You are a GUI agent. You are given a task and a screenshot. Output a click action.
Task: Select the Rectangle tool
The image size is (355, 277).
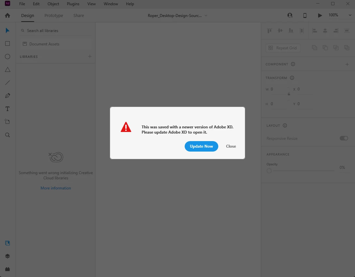click(x=8, y=43)
